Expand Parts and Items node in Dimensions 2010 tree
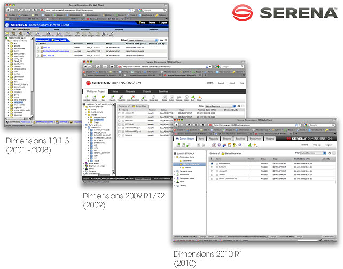 [x=175, y=171]
